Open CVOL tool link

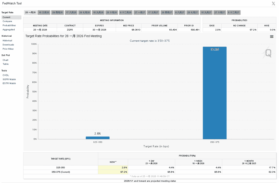tap(6, 75)
